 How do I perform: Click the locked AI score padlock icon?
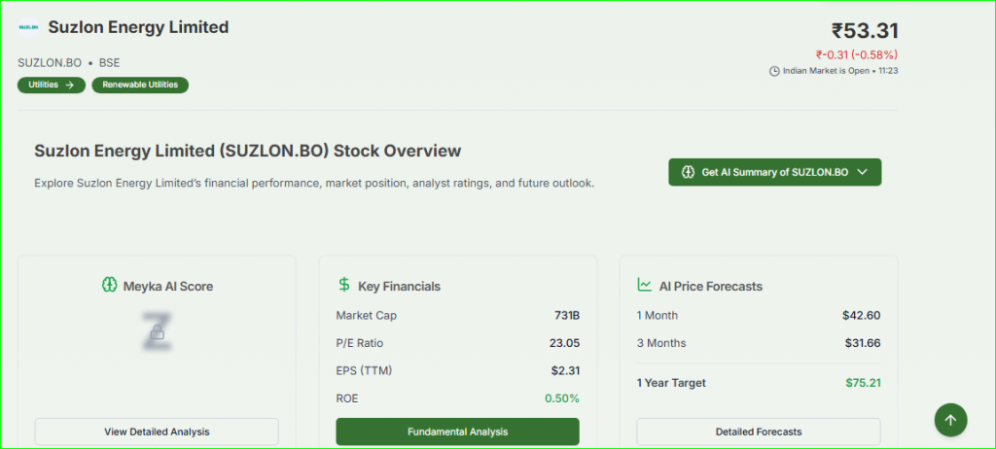click(x=157, y=333)
